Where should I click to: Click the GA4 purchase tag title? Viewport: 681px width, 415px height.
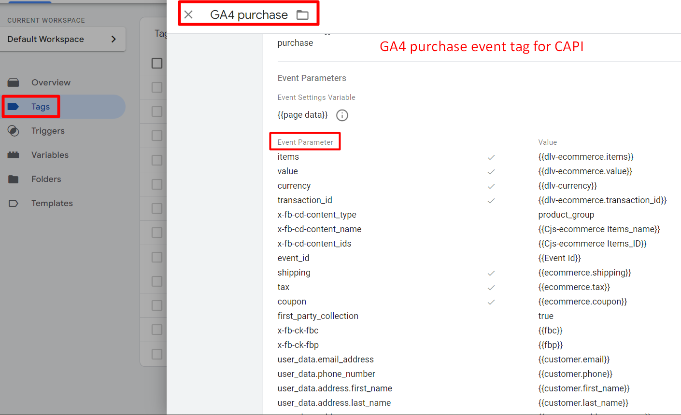[249, 15]
